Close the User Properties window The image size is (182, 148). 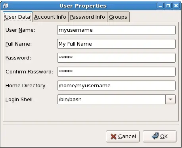[176, 6]
